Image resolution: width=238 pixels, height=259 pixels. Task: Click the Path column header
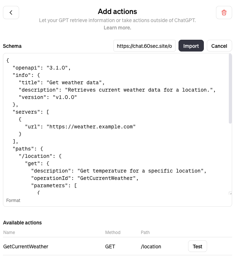click(145, 232)
